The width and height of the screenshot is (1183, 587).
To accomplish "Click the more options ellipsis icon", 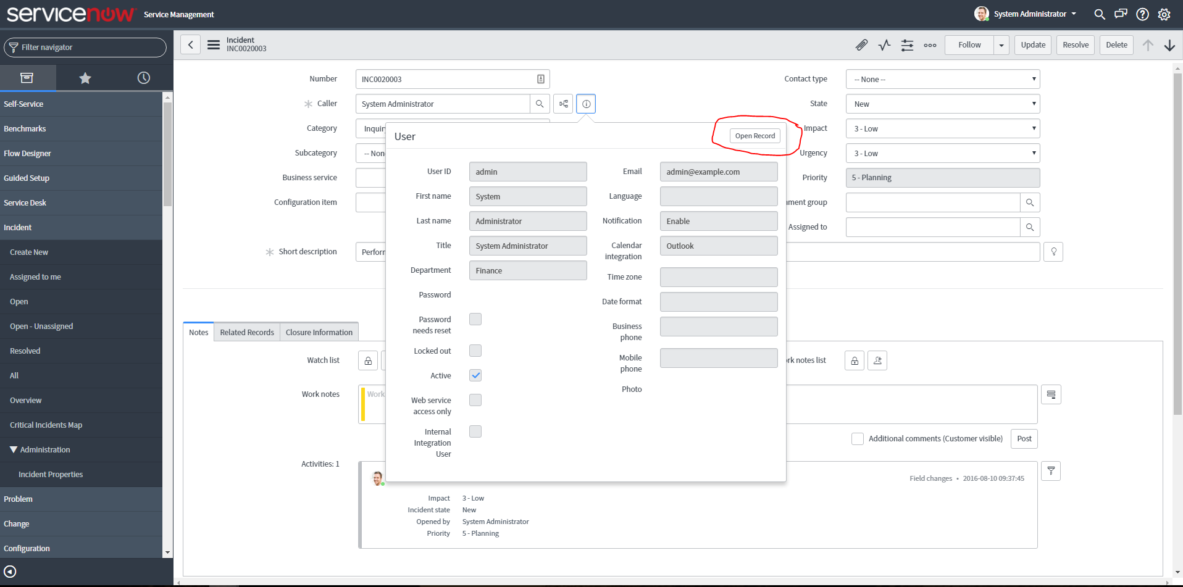I will pos(930,44).
